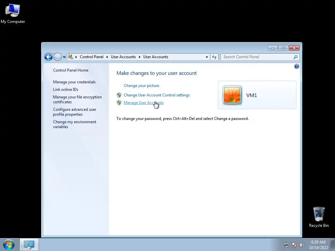Image resolution: width=335 pixels, height=251 pixels.
Task: Open the Windows Start menu
Action: pos(9,244)
